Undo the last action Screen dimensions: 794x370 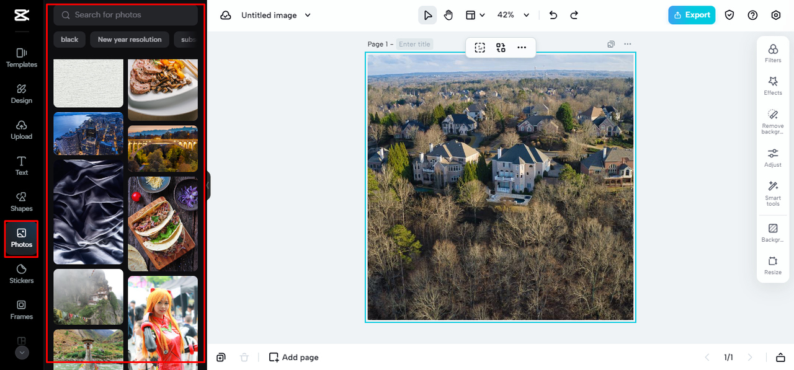[553, 15]
